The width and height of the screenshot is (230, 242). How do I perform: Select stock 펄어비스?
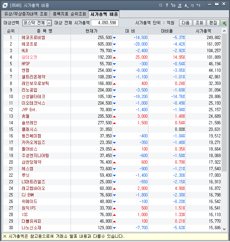[30, 149]
